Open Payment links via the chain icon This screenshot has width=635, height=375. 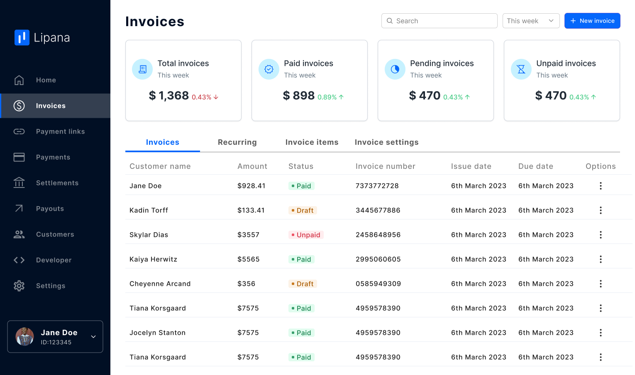(19, 131)
